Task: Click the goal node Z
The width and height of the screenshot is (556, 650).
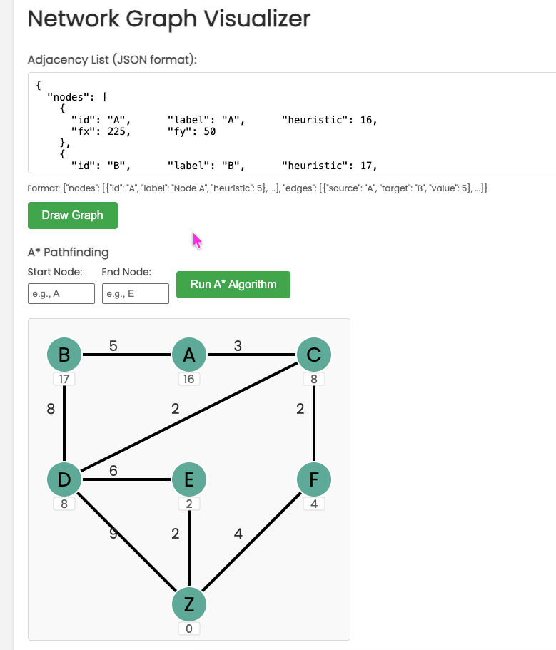Action: (189, 604)
